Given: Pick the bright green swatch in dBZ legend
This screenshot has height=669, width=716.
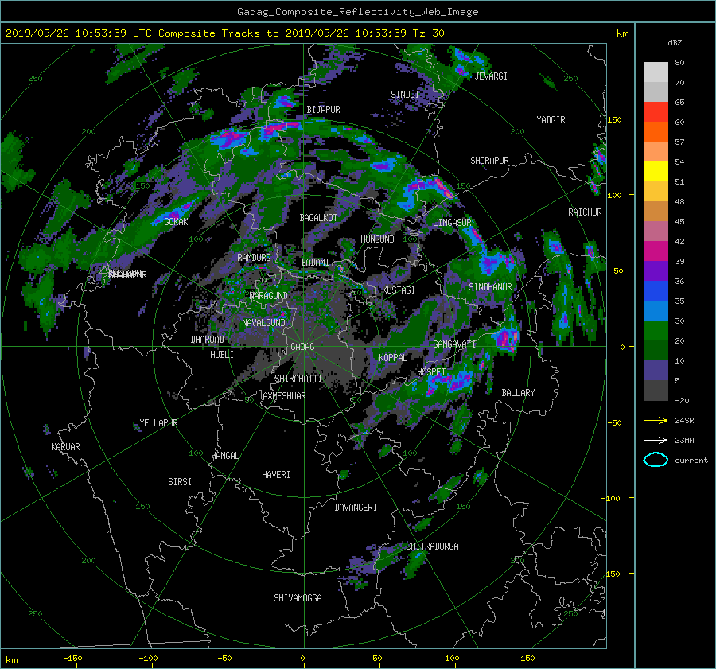Looking at the screenshot, I should click(656, 331).
